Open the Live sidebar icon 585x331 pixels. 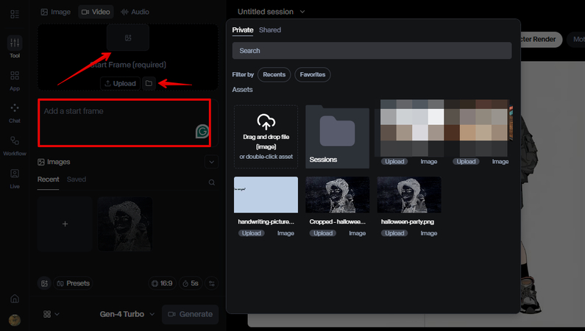[15, 177]
